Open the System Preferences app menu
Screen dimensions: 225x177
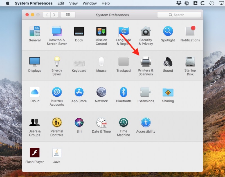34,3
